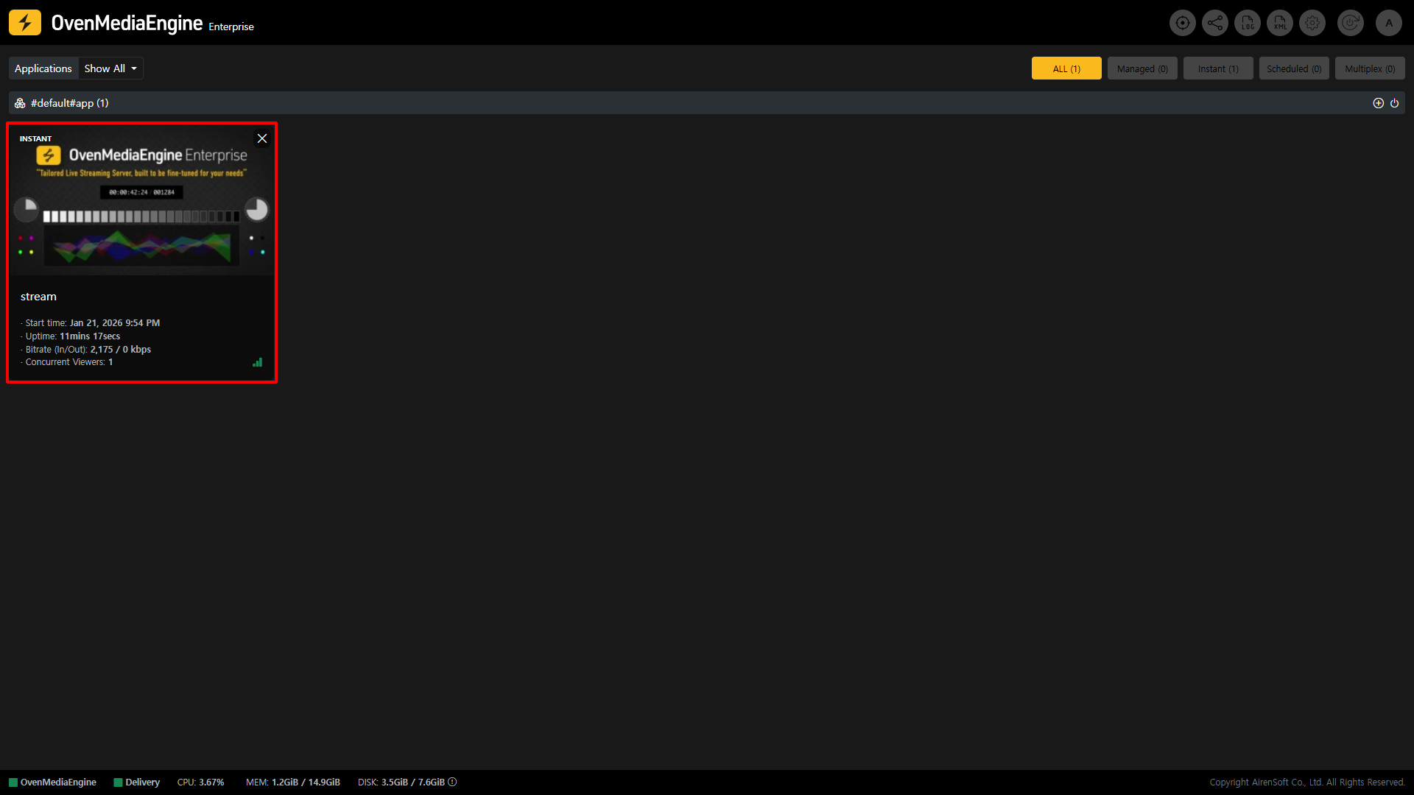Filter by Instant (1) streams

point(1217,68)
